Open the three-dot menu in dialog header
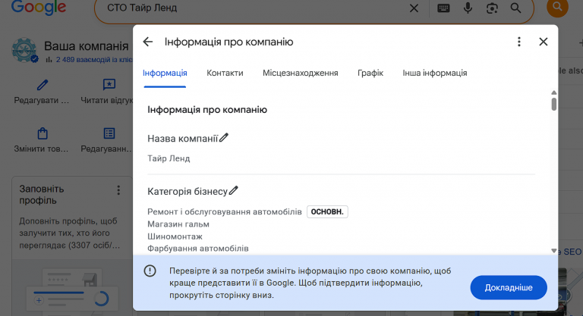 tap(519, 42)
